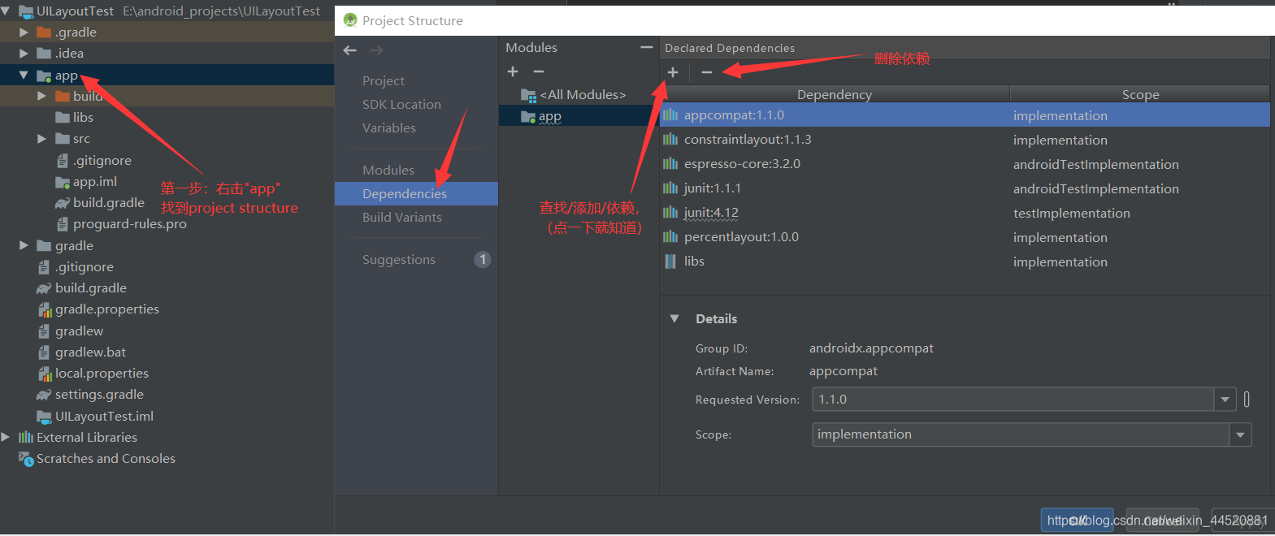Click the espresso-core library icon

point(670,164)
